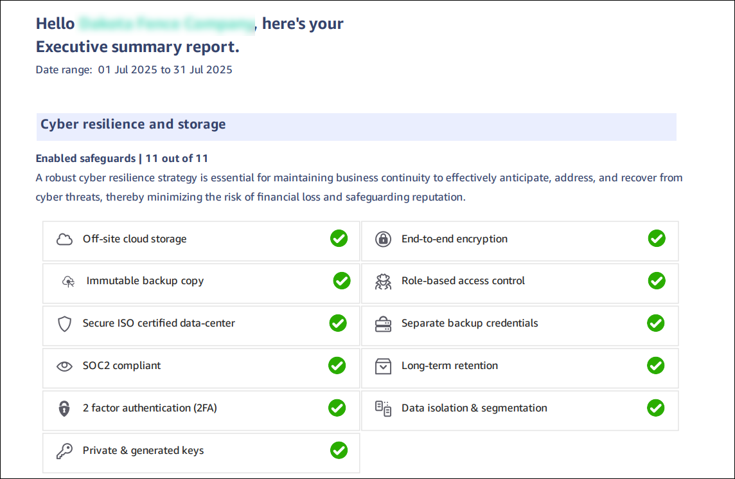735x479 pixels.
Task: Click the Immutable backup copy icon
Action: pos(69,281)
